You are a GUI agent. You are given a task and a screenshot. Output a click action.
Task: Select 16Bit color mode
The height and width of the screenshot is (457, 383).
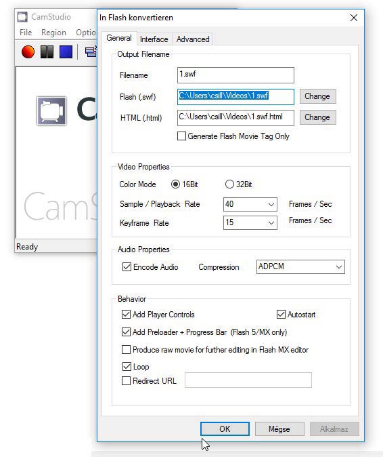[175, 184]
